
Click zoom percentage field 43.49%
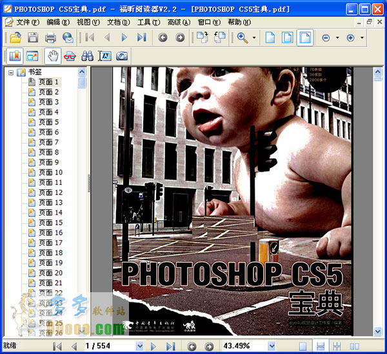pyautogui.click(x=244, y=346)
